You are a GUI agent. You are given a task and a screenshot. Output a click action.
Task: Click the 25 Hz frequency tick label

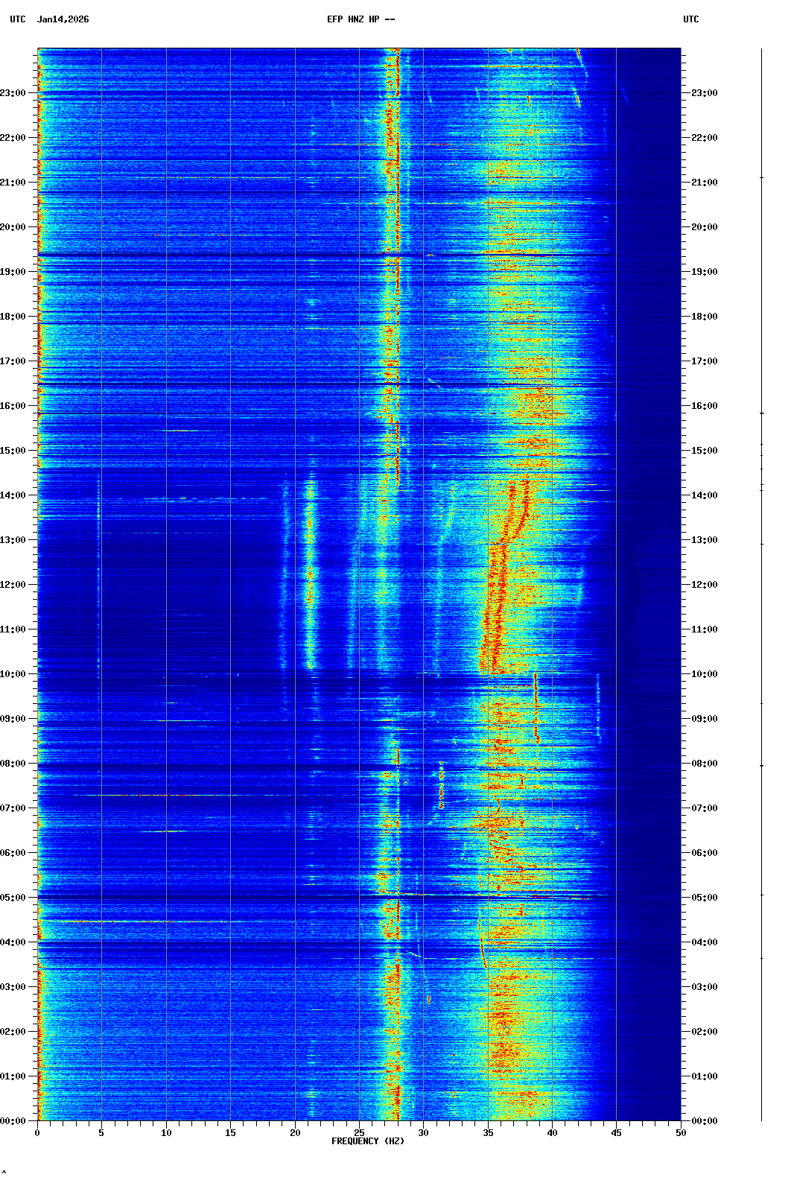tap(359, 1133)
